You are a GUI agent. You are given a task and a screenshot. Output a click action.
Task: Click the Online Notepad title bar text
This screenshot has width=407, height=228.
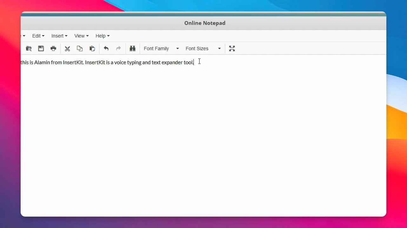click(x=205, y=23)
